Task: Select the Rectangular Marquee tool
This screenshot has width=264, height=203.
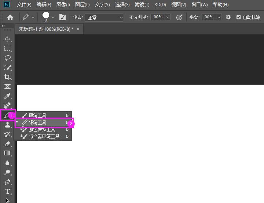Action: (7, 48)
